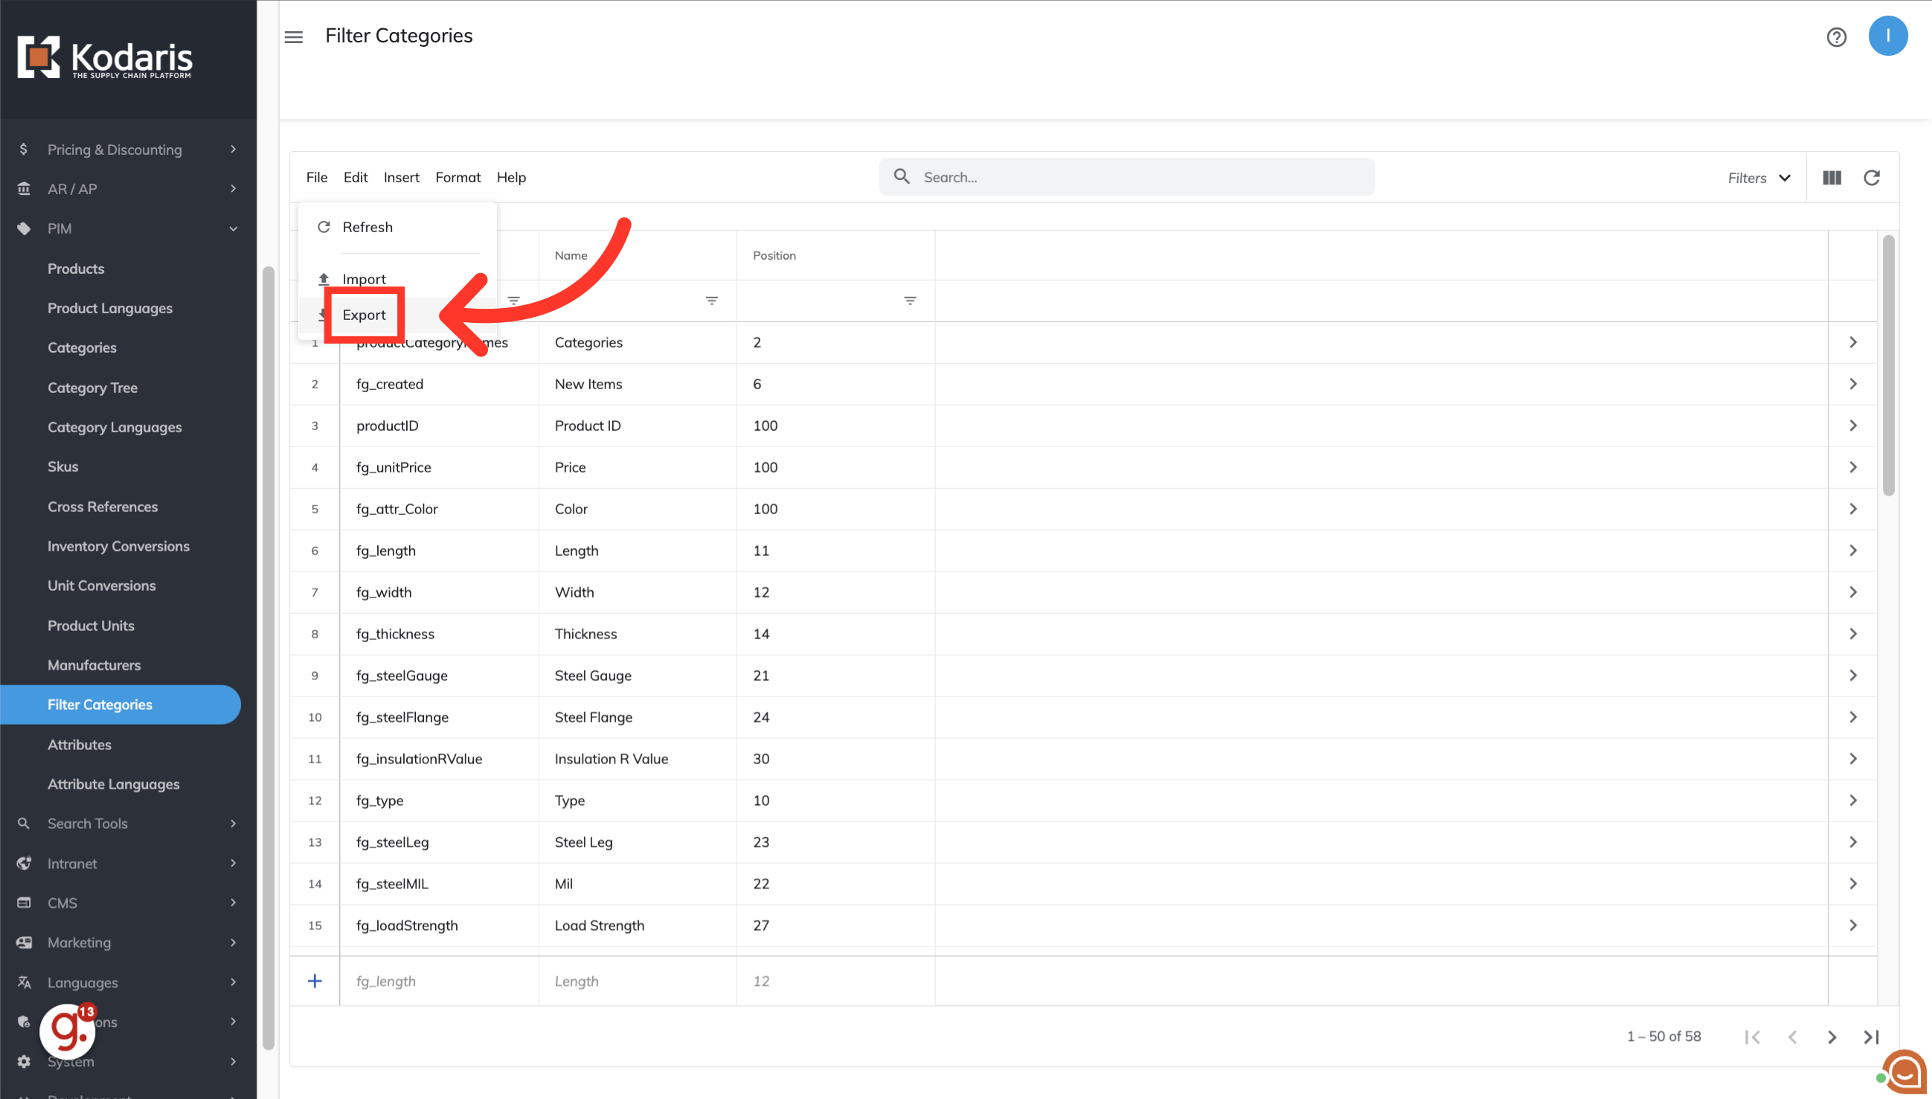Click the Search input field
Viewport: 1932px width, 1099px height.
click(x=1140, y=177)
